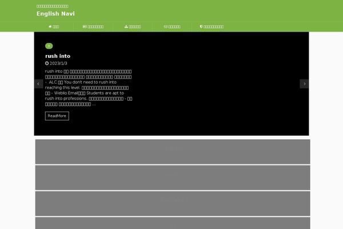Open the home icon navigation item
Viewport: 343px width, 229px height.
click(54, 27)
